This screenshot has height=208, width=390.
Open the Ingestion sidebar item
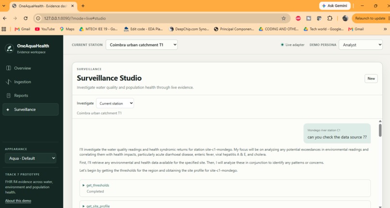(x=30, y=82)
